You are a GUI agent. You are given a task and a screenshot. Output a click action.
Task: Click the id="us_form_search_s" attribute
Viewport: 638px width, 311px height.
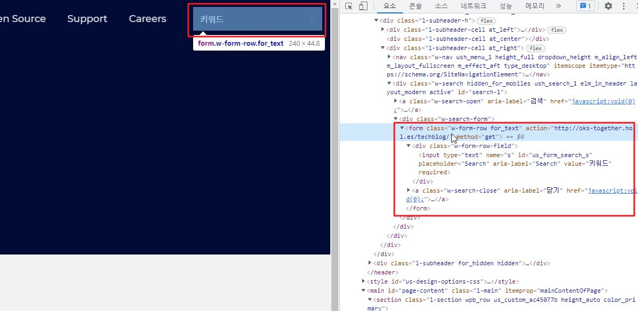[555, 154]
